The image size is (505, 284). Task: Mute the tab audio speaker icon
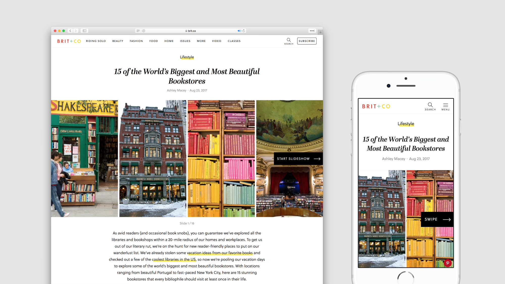tap(239, 31)
